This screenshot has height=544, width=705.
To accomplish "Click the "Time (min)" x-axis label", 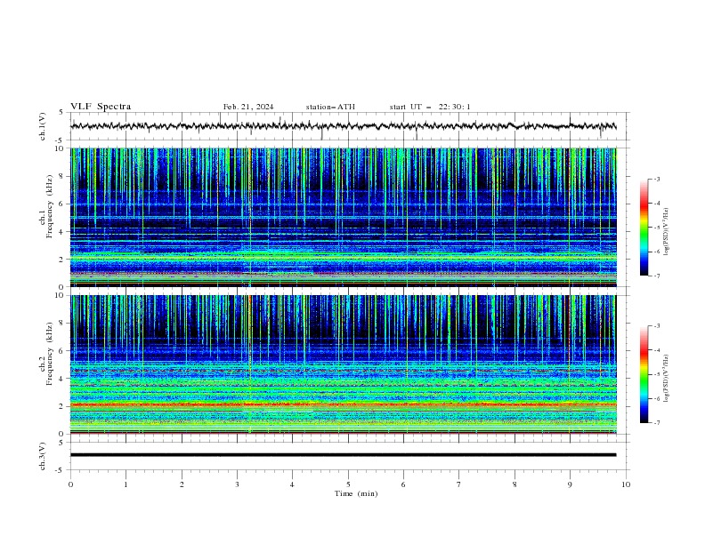I will click(x=356, y=493).
